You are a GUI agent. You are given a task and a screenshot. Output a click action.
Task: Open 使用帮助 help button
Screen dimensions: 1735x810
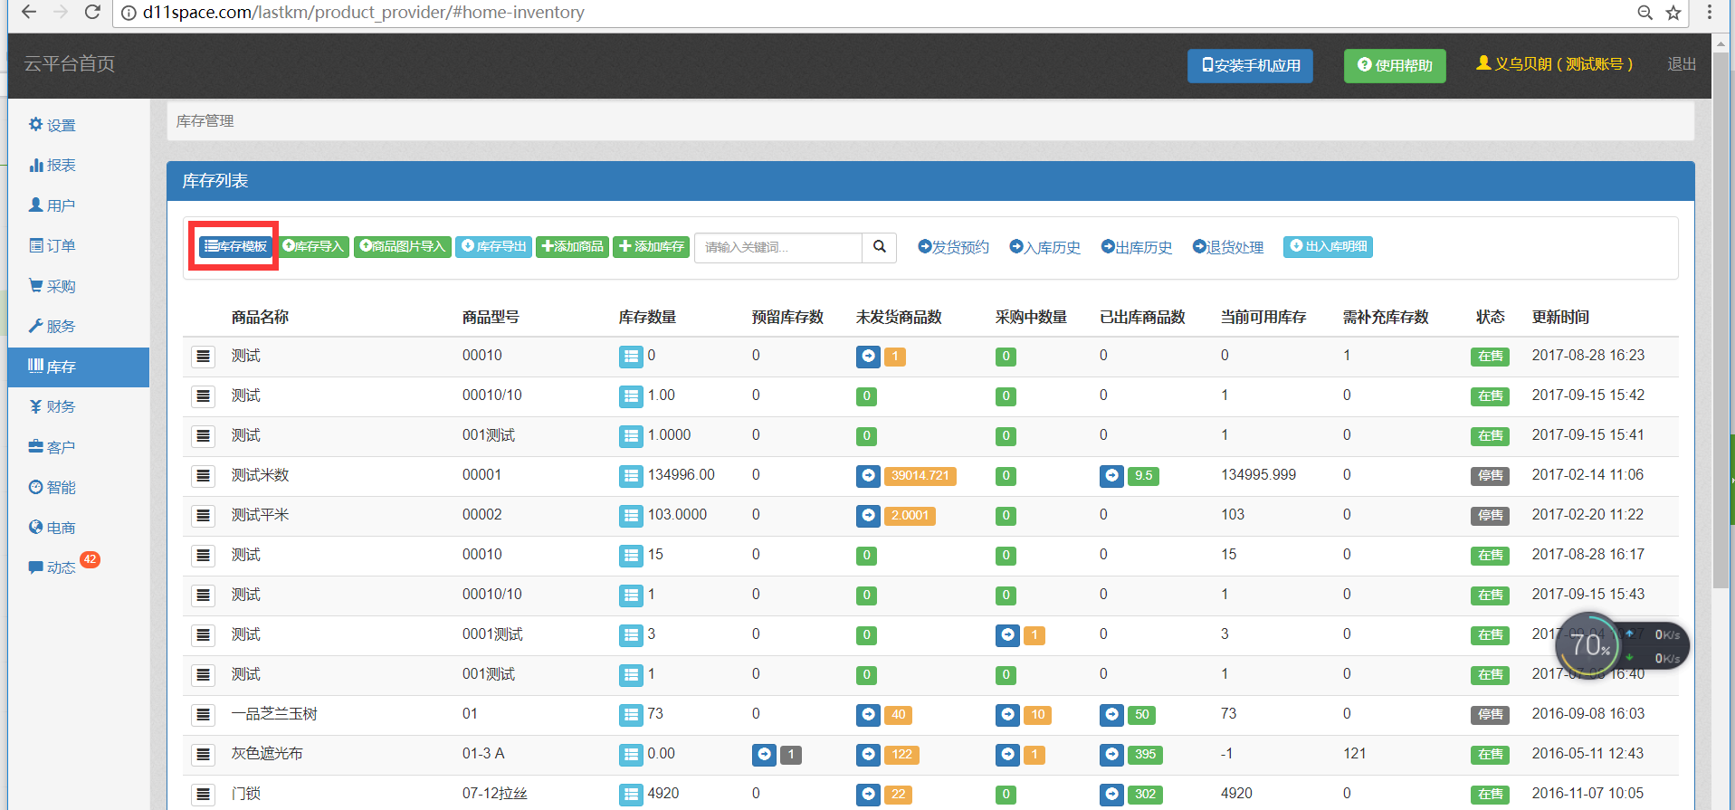pyautogui.click(x=1395, y=65)
